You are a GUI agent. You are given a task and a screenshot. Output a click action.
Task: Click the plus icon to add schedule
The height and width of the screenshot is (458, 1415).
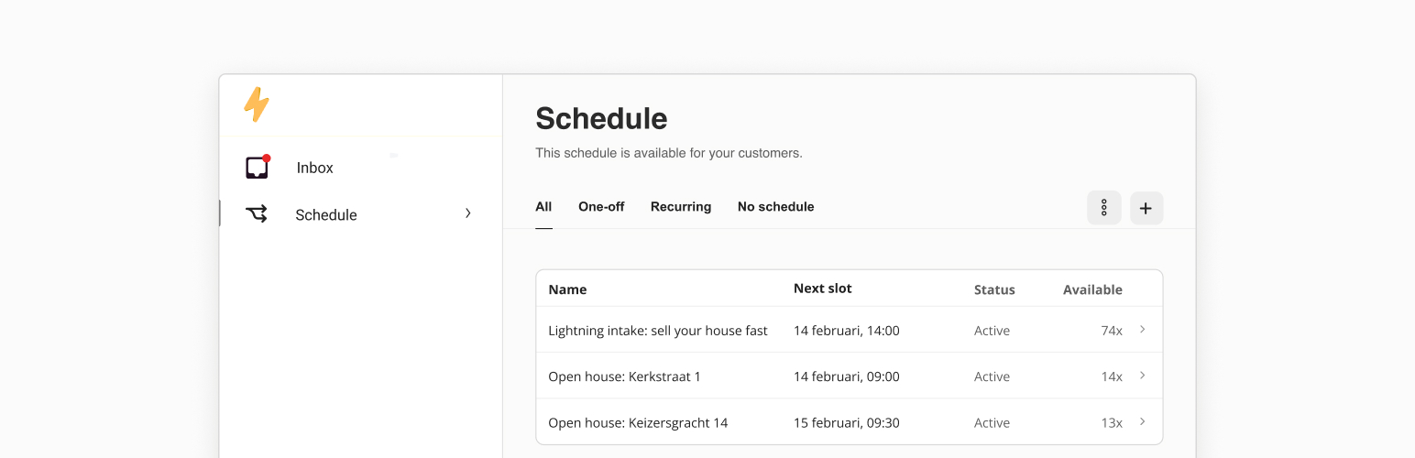pyautogui.click(x=1146, y=208)
